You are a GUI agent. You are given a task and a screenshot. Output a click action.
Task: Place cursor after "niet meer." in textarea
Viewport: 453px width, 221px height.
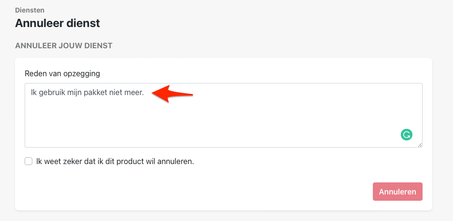point(144,92)
